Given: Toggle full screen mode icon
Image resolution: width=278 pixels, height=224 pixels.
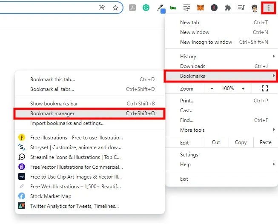Looking at the screenshot, I should click(x=265, y=88).
